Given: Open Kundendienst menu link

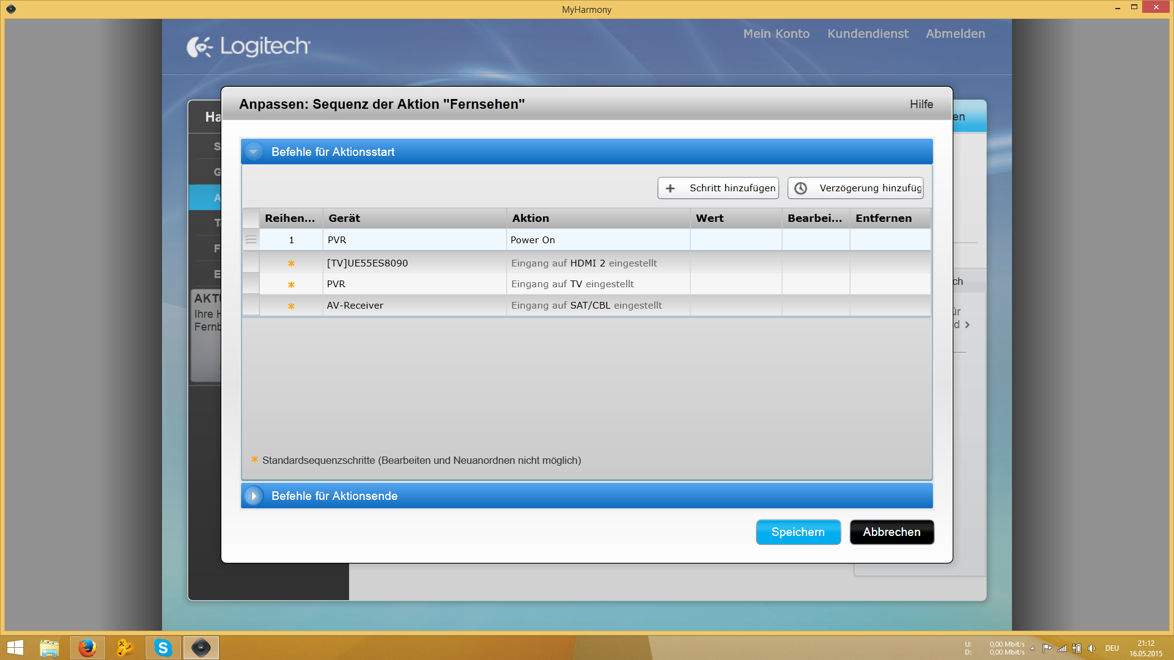Looking at the screenshot, I should [868, 34].
